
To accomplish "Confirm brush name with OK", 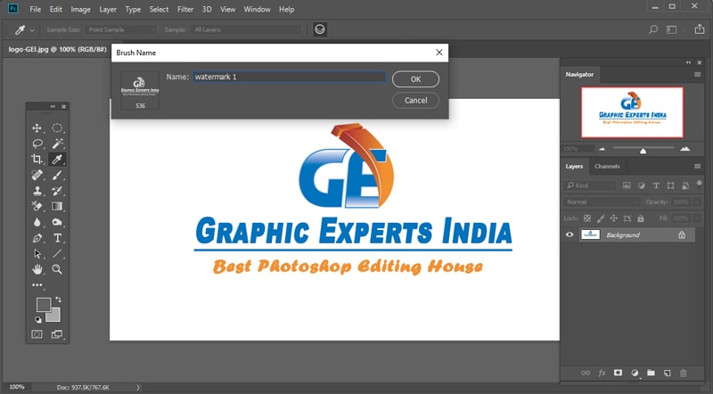I will click(x=415, y=79).
